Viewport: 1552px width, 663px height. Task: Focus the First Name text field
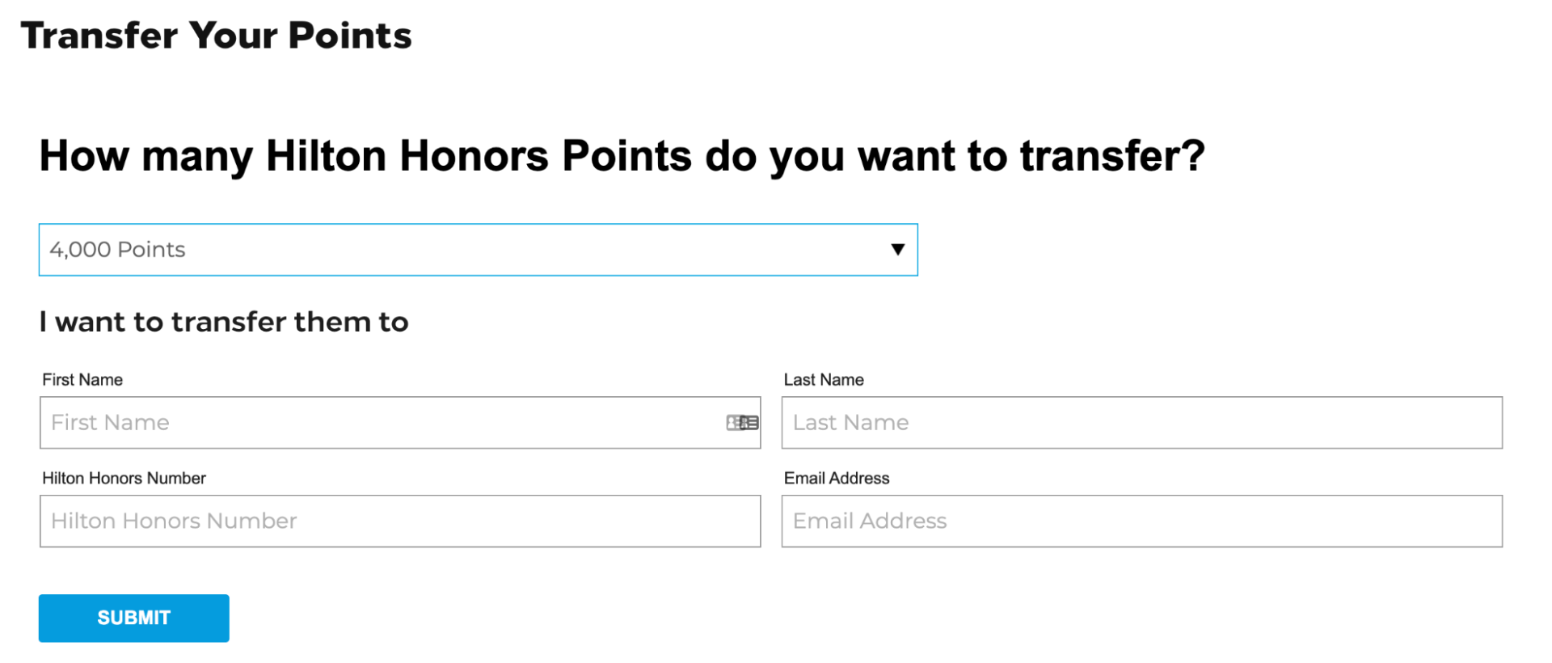380,422
